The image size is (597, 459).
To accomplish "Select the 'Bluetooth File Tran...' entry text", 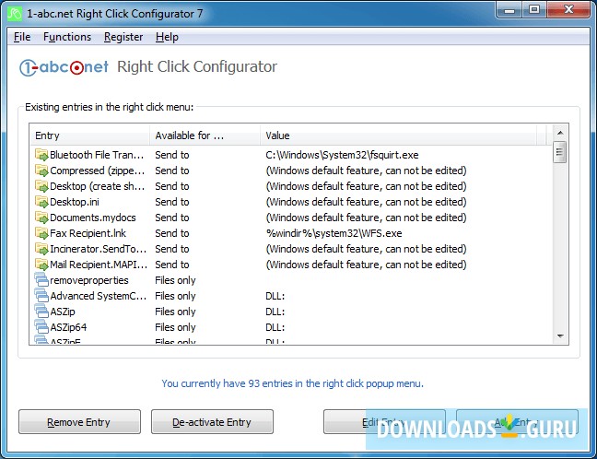I will [x=97, y=155].
